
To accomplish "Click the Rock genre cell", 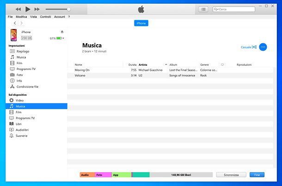I will [x=203, y=76].
